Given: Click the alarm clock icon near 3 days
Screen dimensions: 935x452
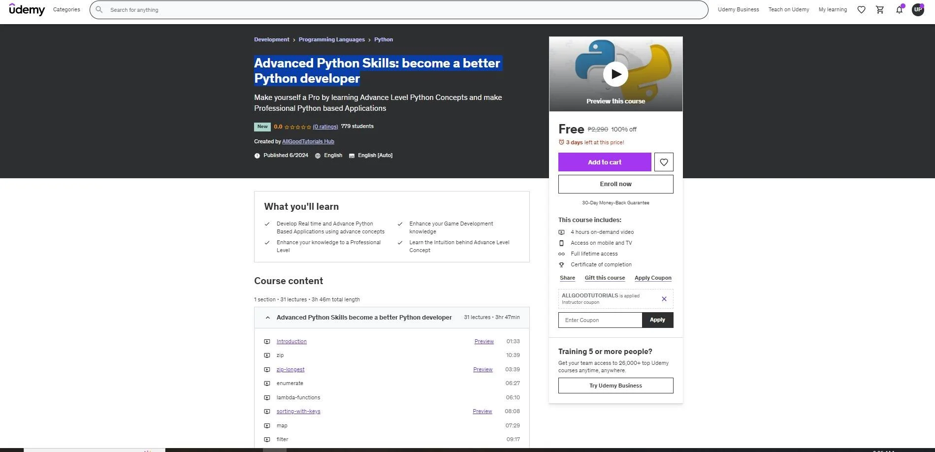Looking at the screenshot, I should (561, 142).
